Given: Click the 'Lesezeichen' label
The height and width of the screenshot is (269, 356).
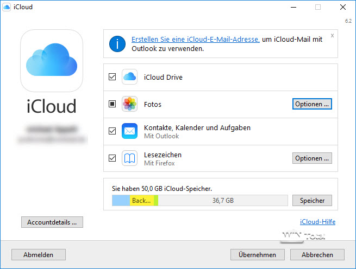Looking at the screenshot, I should click(163, 155).
